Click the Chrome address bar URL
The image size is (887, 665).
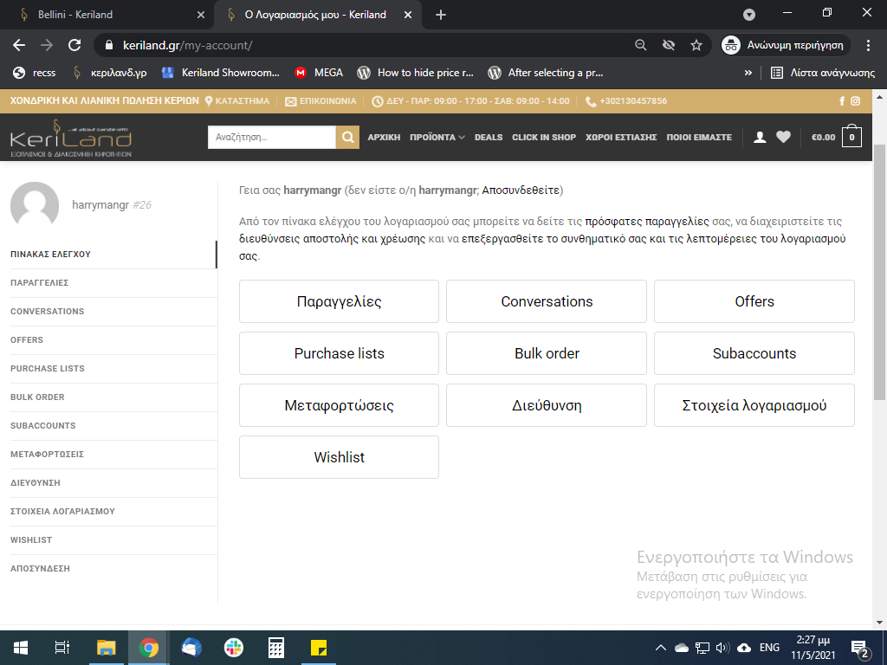[x=188, y=45]
